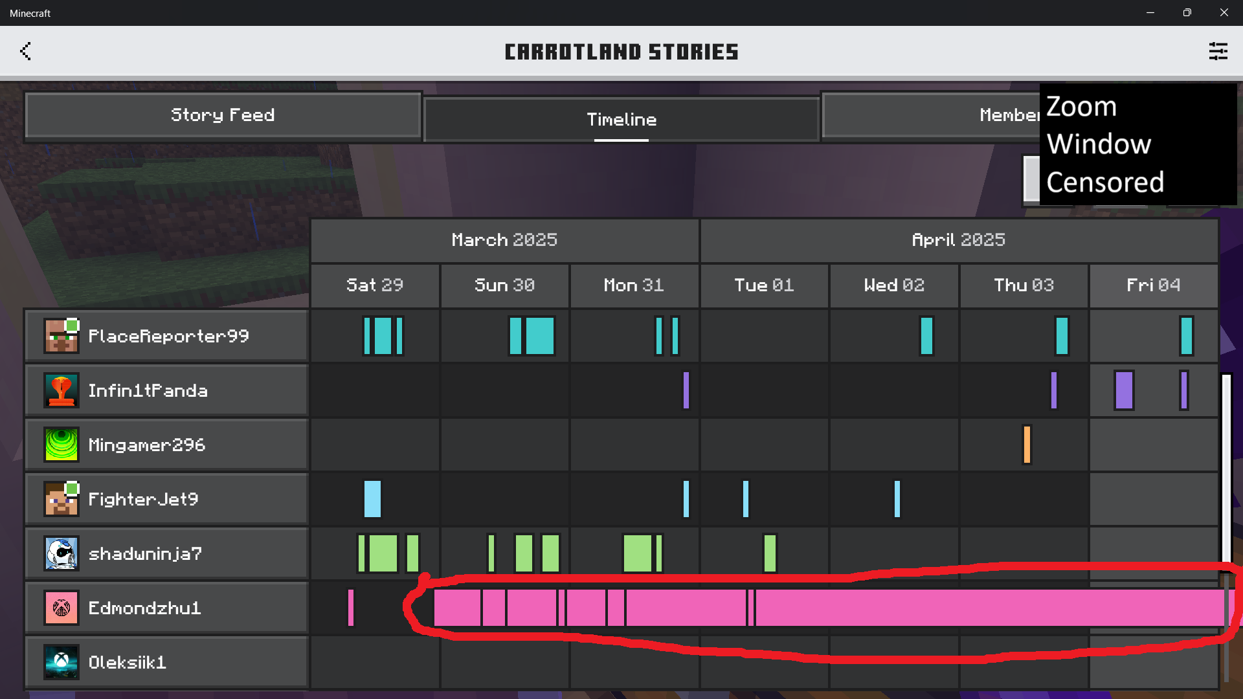The width and height of the screenshot is (1243, 699).
Task: Click the vertical timeline scrollbar
Action: click(x=1226, y=466)
